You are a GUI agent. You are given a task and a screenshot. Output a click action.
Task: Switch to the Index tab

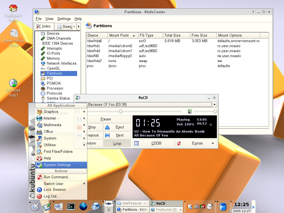point(44,26)
